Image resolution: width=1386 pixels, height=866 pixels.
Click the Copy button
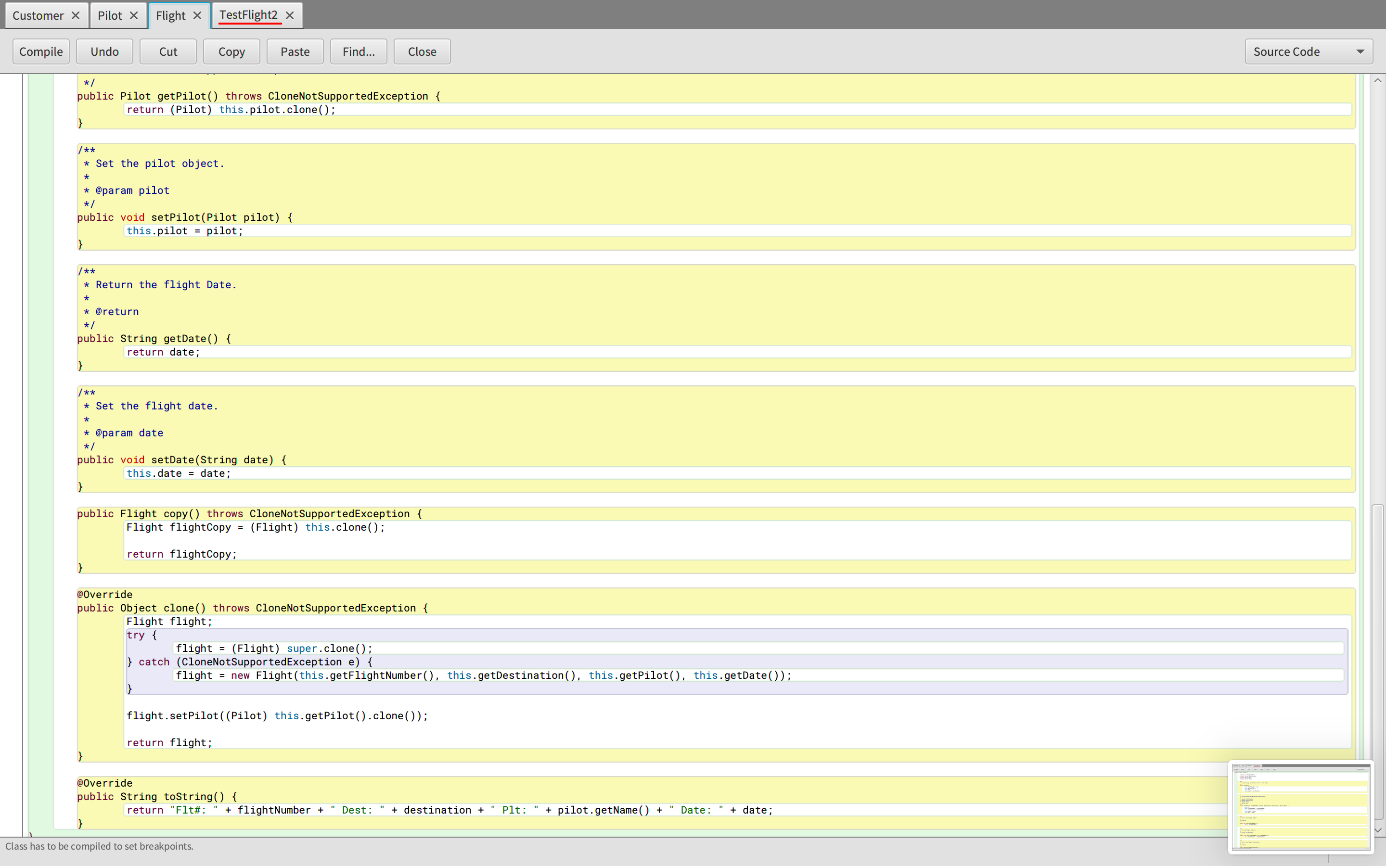(231, 51)
